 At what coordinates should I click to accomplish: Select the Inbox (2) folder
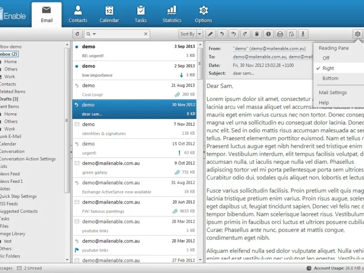click(x=9, y=54)
